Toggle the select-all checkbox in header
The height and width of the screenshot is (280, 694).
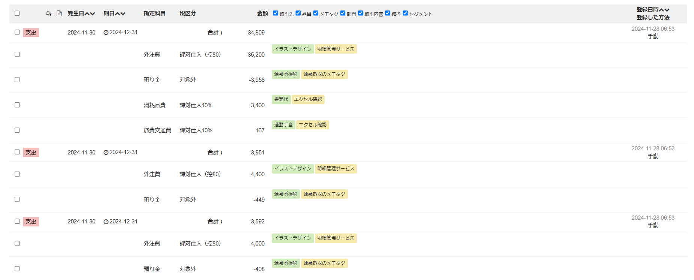(x=17, y=13)
